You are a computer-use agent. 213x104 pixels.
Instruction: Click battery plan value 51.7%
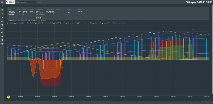click(38, 11)
